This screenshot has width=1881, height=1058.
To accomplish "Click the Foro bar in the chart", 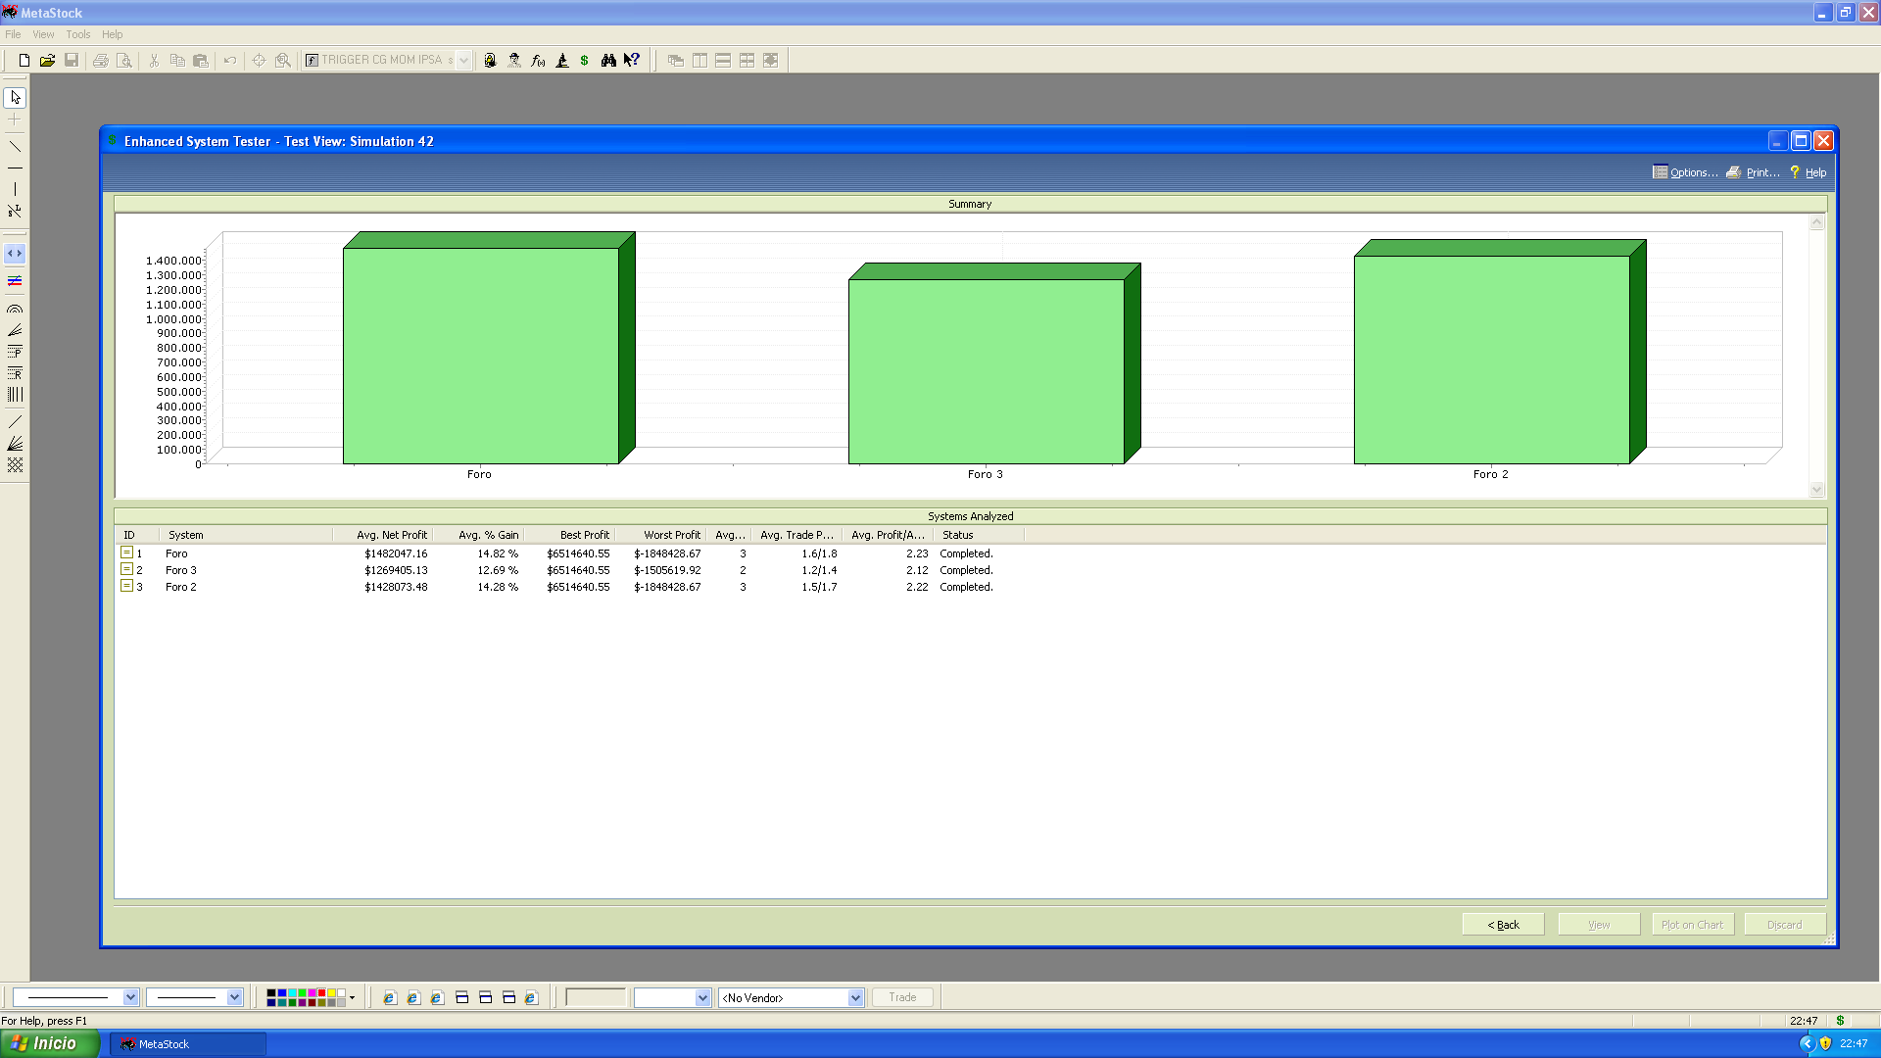I will [x=481, y=356].
